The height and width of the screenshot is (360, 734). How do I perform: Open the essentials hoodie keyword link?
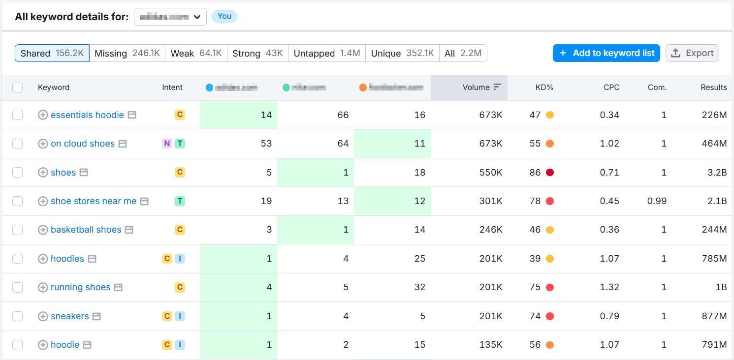pos(87,115)
